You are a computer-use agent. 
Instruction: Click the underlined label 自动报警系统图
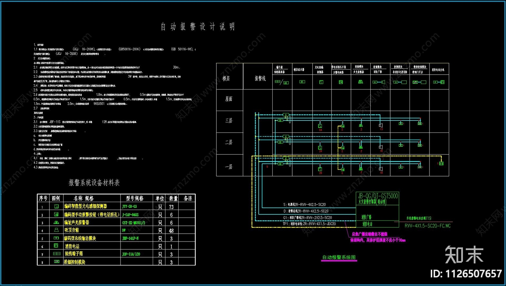339,257
